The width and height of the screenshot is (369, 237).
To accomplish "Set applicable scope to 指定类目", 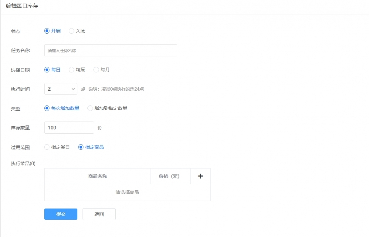I will (x=47, y=147).
